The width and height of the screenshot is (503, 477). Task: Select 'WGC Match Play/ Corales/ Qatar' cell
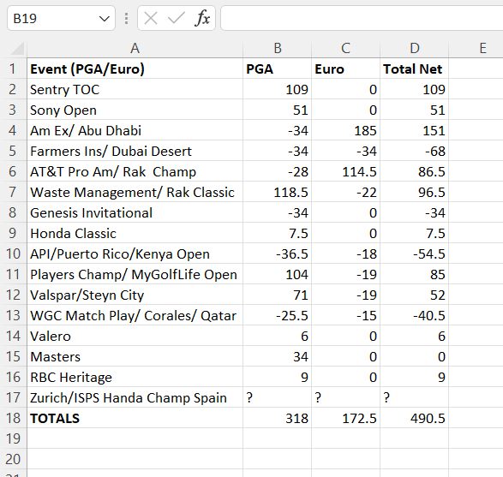(135, 315)
